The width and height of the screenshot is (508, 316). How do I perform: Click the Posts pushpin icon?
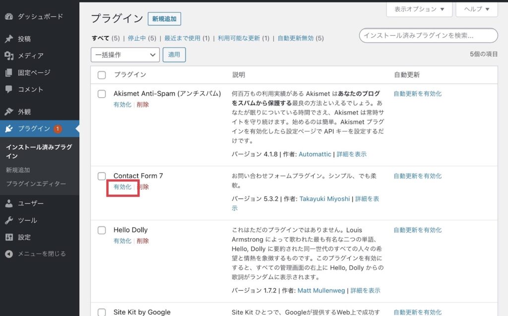click(x=8, y=39)
